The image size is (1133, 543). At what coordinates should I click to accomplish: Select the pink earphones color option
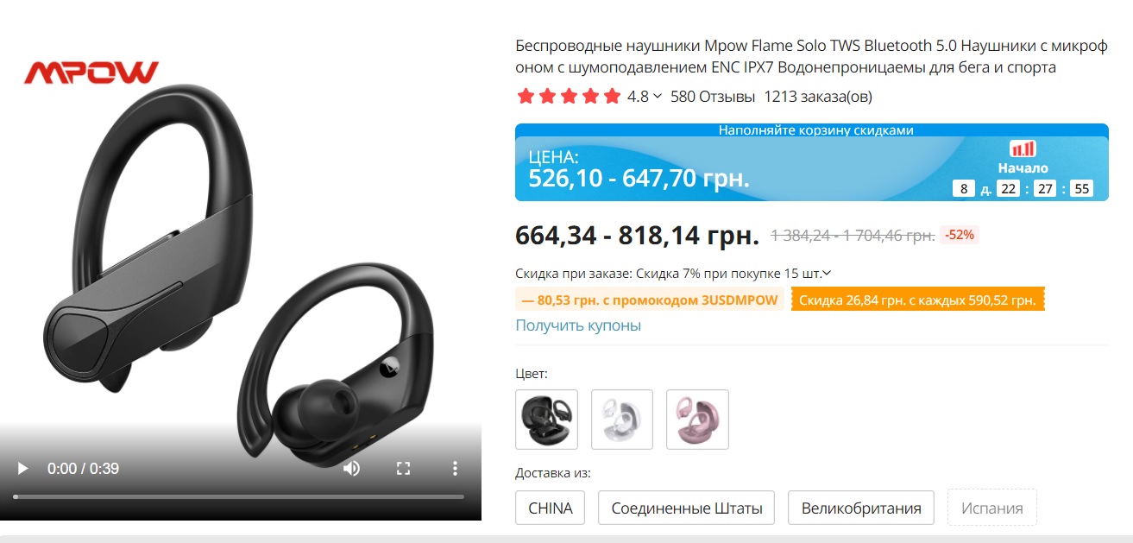click(x=697, y=420)
